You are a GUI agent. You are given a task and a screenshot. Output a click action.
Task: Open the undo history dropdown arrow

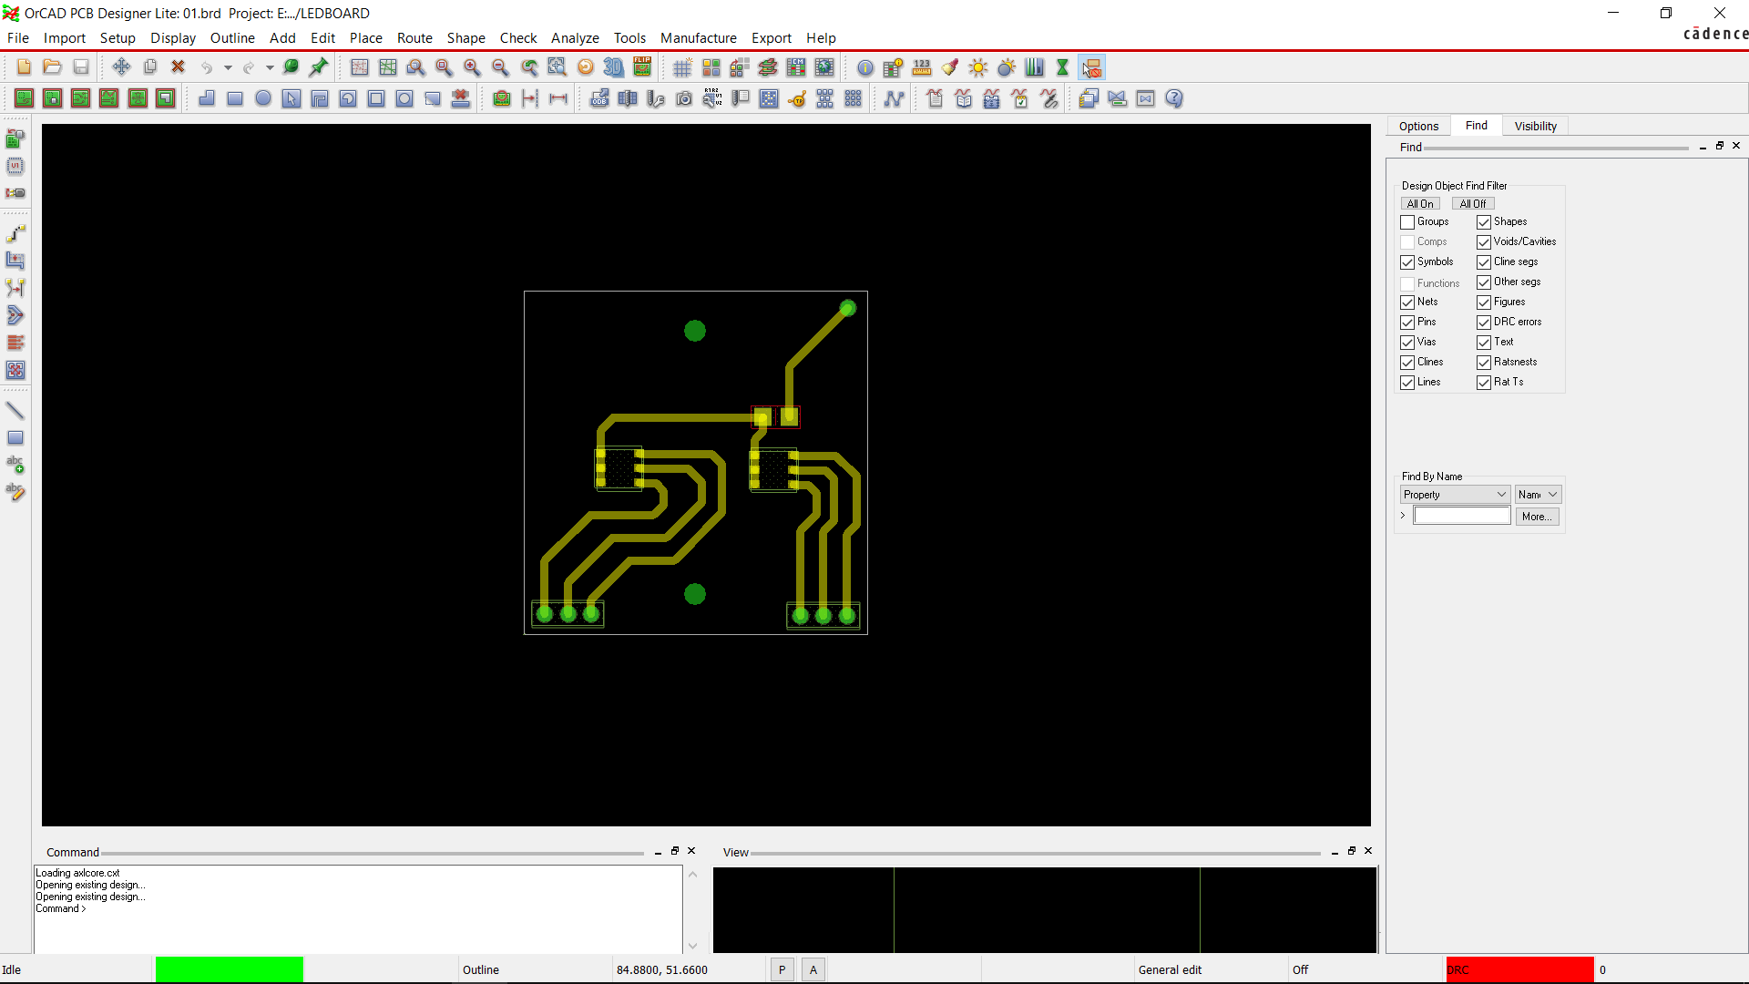tap(228, 67)
